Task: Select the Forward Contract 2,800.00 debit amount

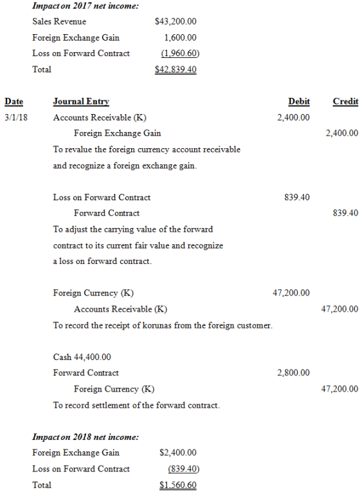Action: (293, 373)
